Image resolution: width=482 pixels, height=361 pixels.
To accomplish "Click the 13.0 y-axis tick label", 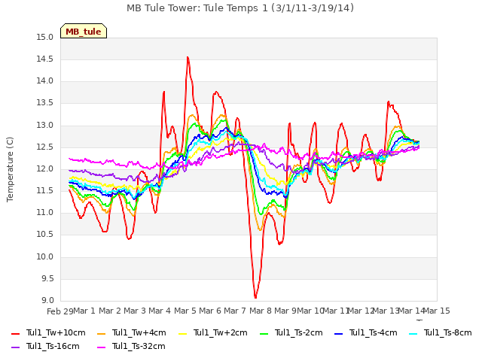I will tap(45, 126).
